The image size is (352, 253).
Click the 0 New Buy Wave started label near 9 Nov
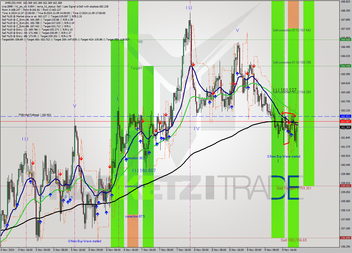pos(284,156)
